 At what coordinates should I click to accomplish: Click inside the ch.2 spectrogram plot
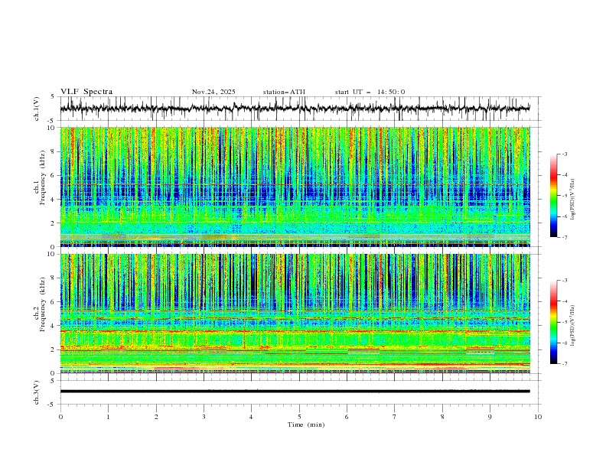pos(298,313)
